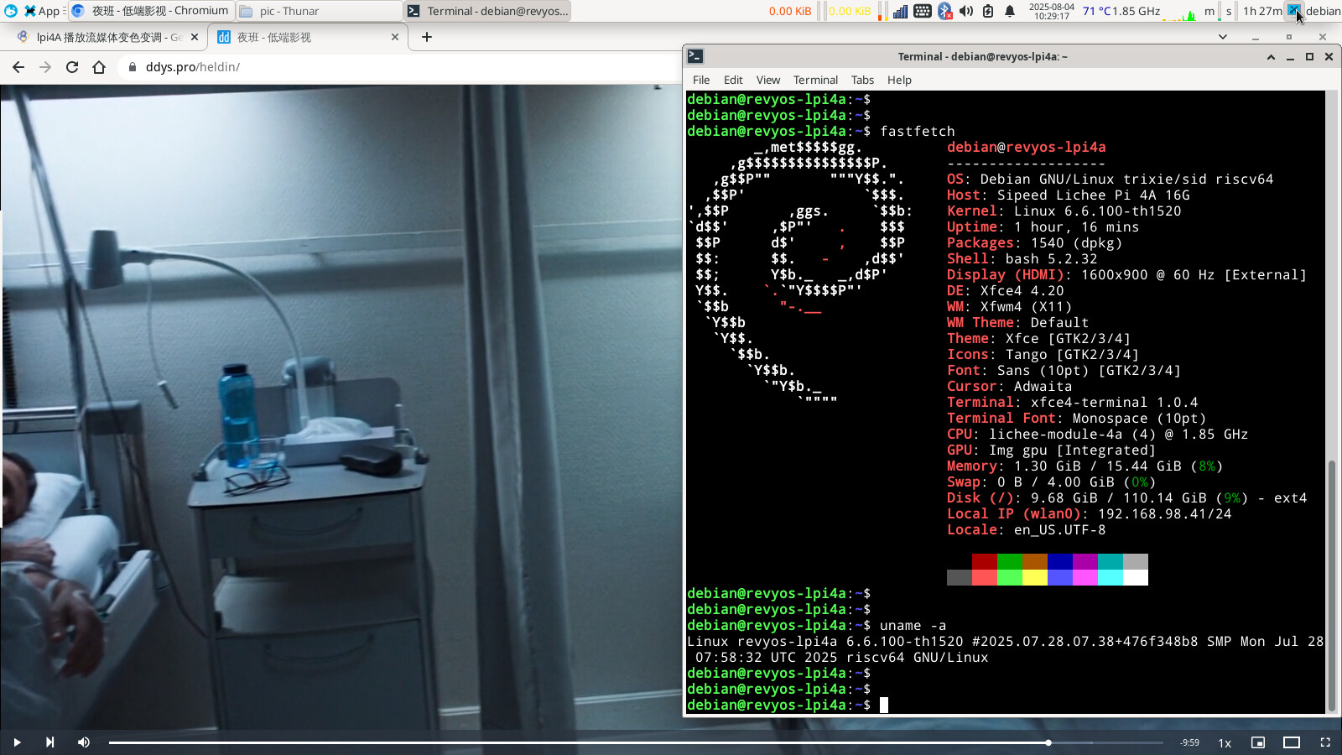Open the Applications menu
The height and width of the screenshot is (755, 1342).
[42, 11]
